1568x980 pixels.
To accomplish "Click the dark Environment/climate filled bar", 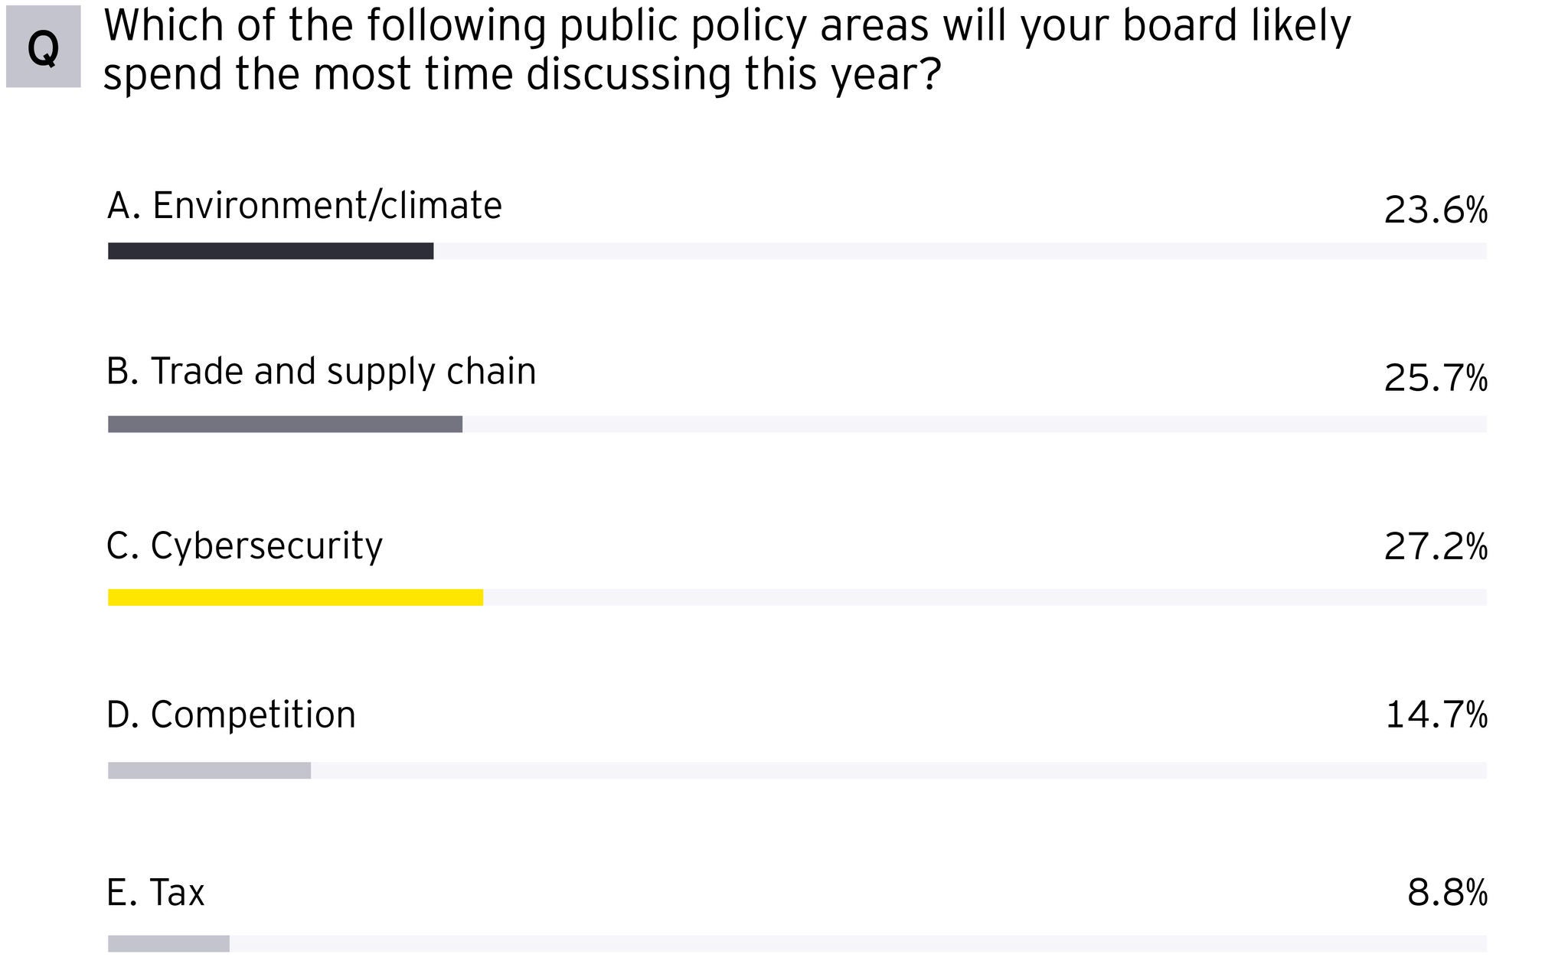I will click(270, 251).
